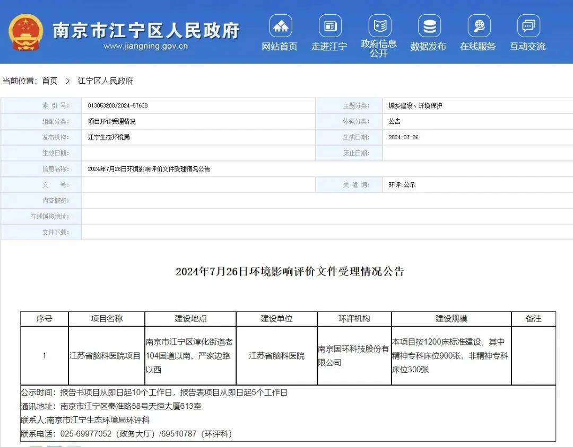The width and height of the screenshot is (573, 447).
Task: Open the 政府信息公开 document icon
Action: [380, 25]
